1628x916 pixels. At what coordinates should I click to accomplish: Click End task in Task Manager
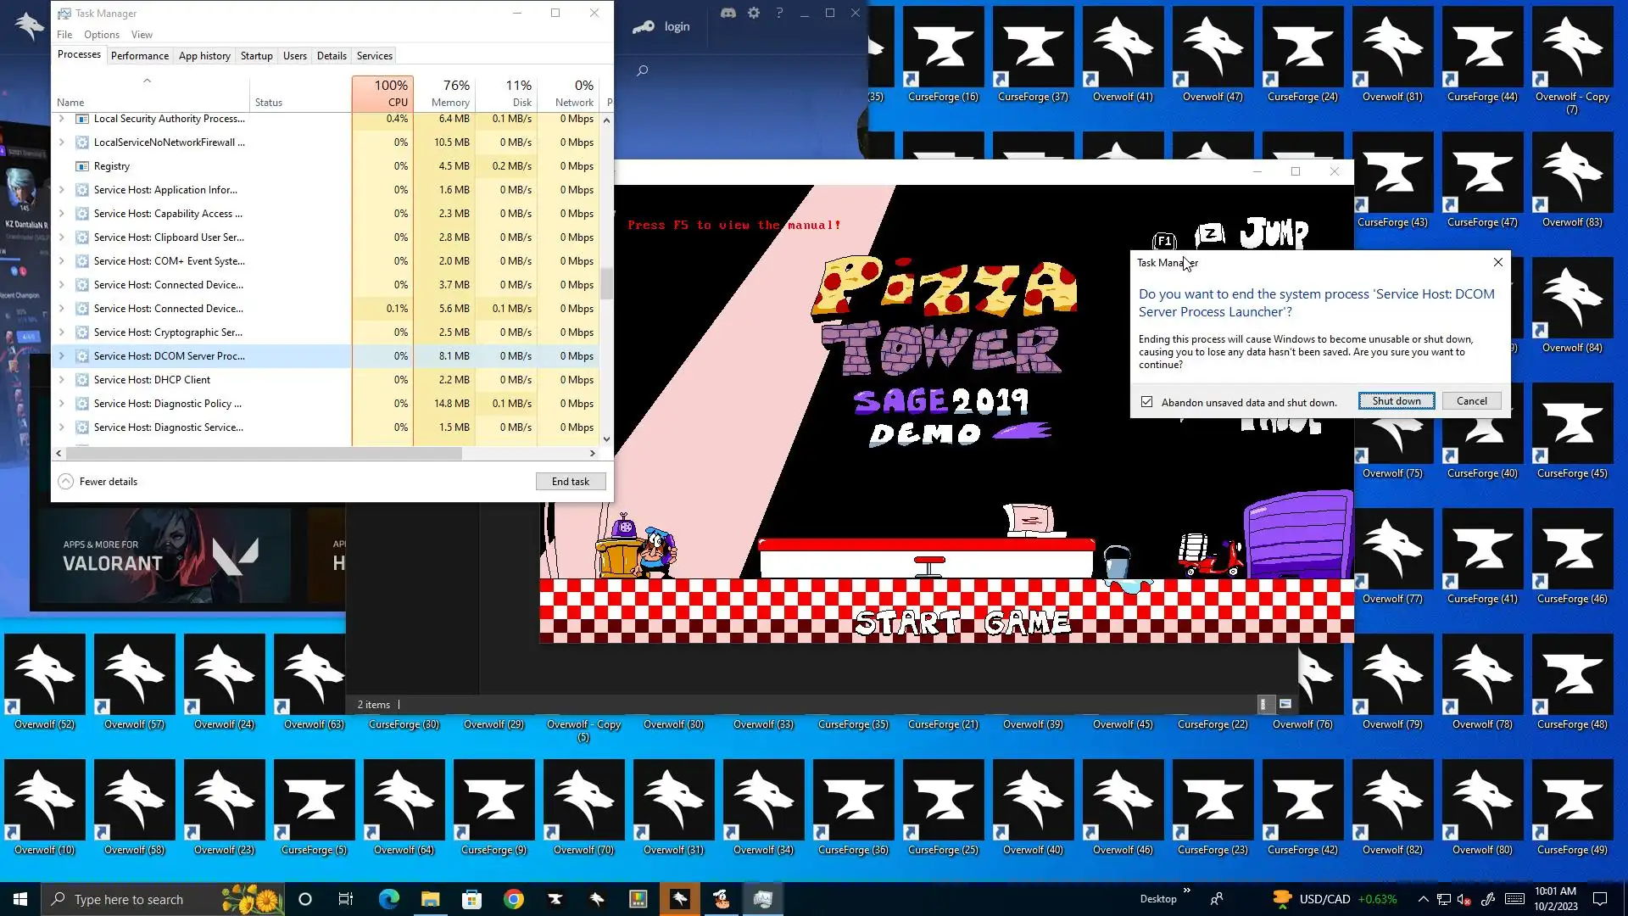tap(570, 482)
